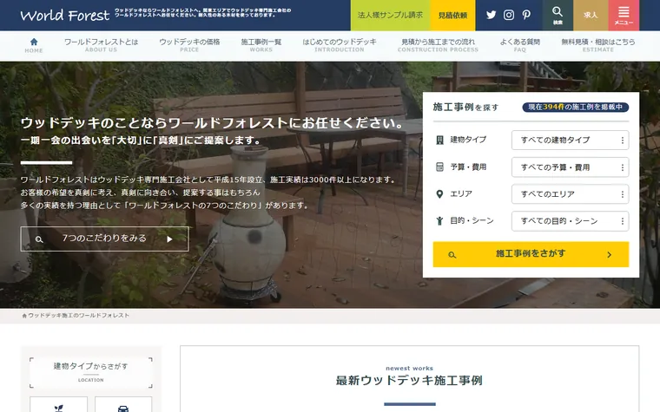Click the 法人様サンプル請求 button
The image size is (660, 412).
coord(390,15)
